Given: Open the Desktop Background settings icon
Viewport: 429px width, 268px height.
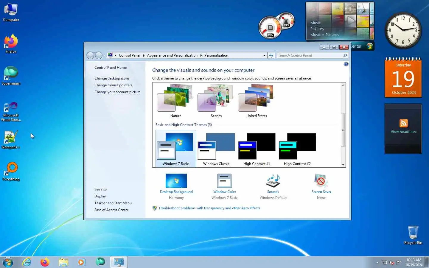Looking at the screenshot, I should [176, 181].
